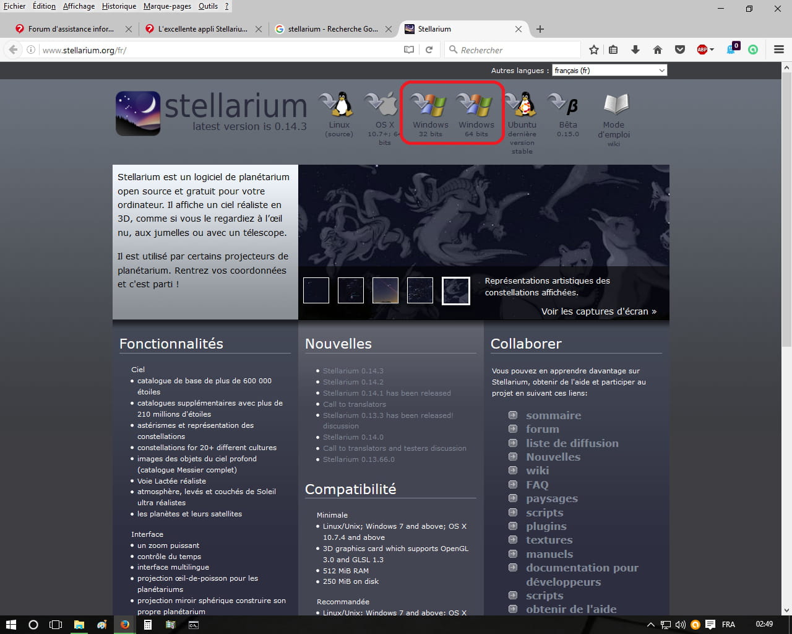Reload the current page
Image resolution: width=792 pixels, height=634 pixels.
[429, 50]
